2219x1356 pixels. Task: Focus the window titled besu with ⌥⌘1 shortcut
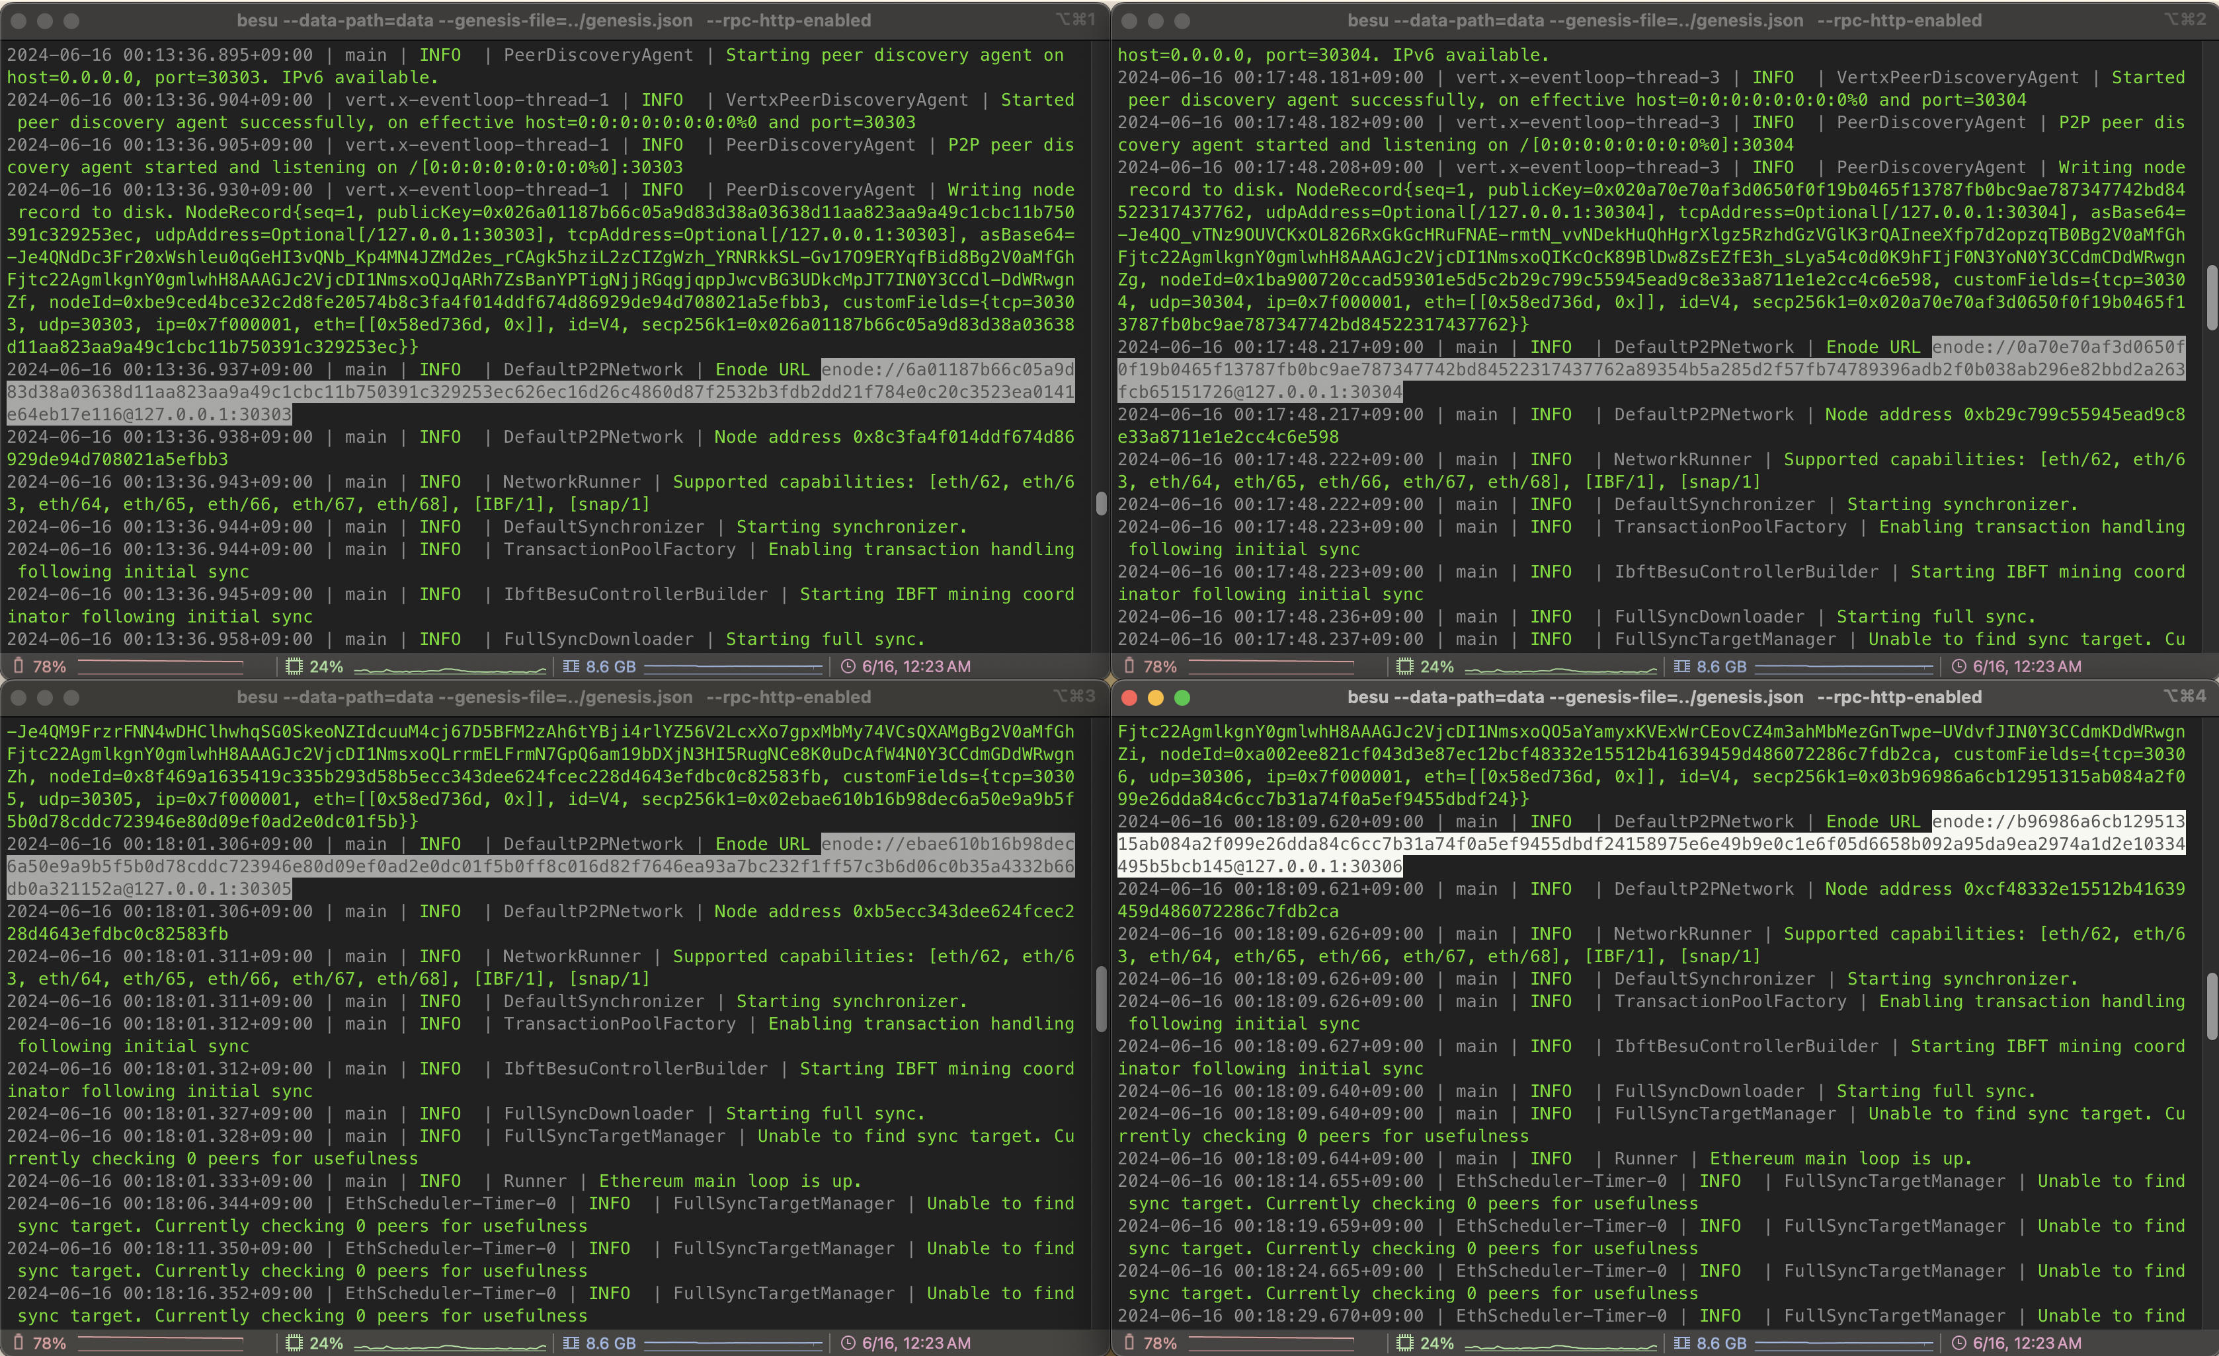tap(553, 20)
